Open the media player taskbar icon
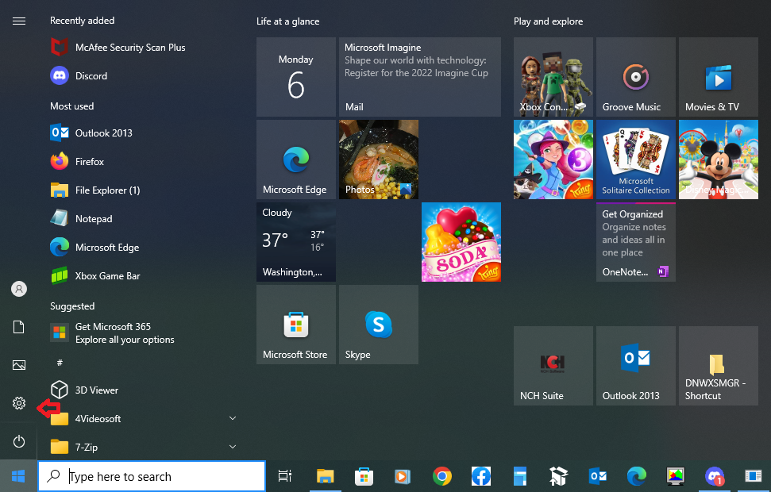Image resolution: width=771 pixels, height=492 pixels. 403,476
